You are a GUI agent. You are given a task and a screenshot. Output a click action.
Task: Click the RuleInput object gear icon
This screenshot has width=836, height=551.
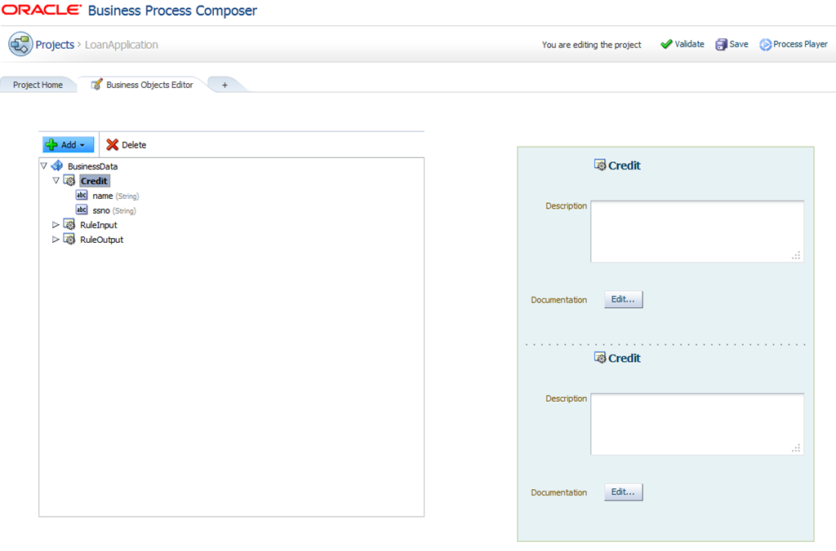pos(69,225)
